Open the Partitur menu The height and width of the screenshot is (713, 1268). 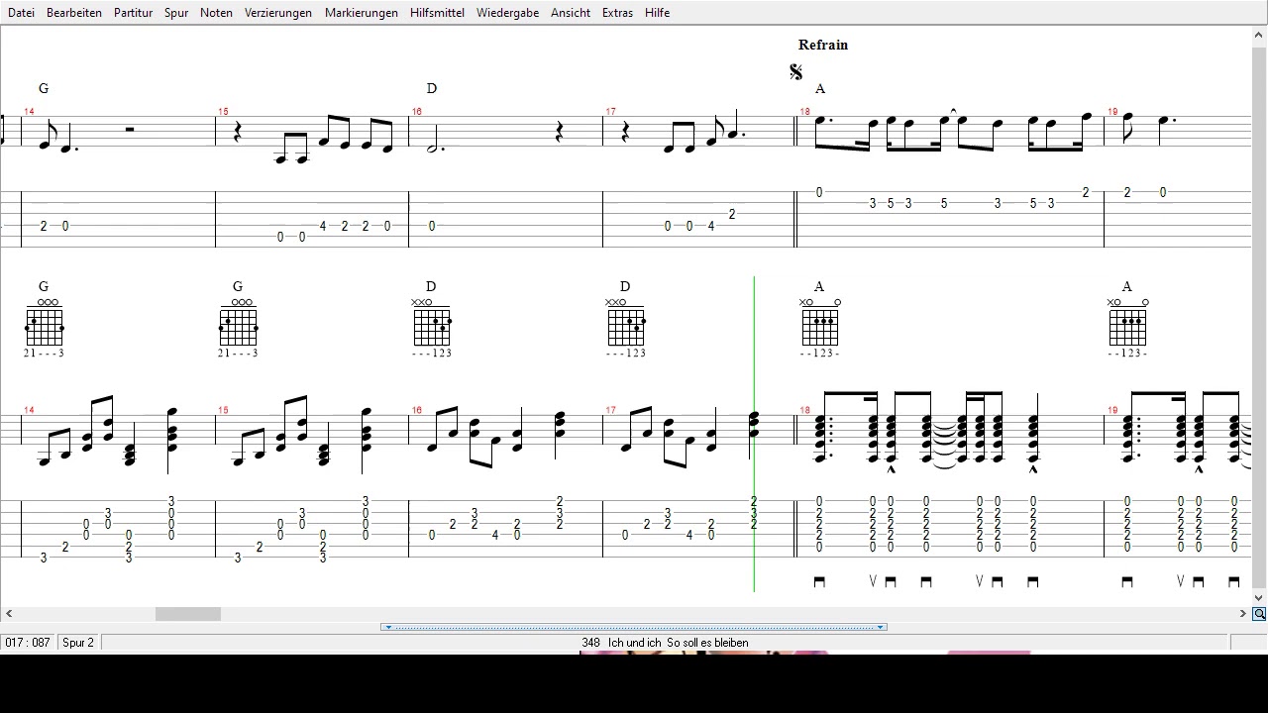[x=133, y=13]
